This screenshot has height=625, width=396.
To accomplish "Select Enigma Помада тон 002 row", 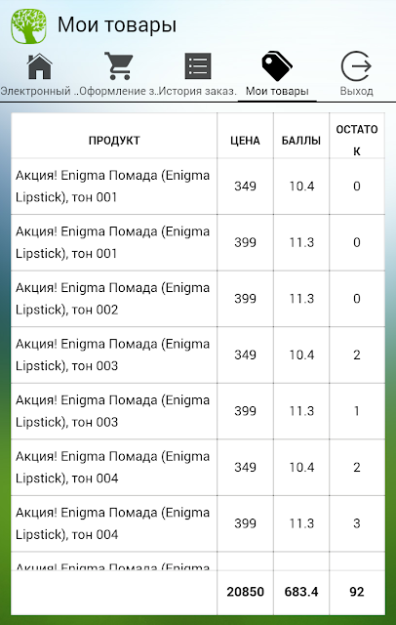I will tap(198, 299).
